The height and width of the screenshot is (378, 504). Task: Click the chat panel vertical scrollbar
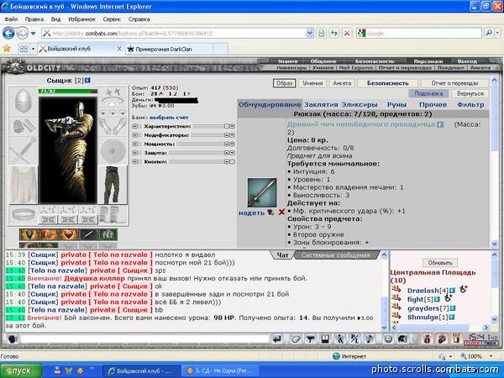pos(384,291)
